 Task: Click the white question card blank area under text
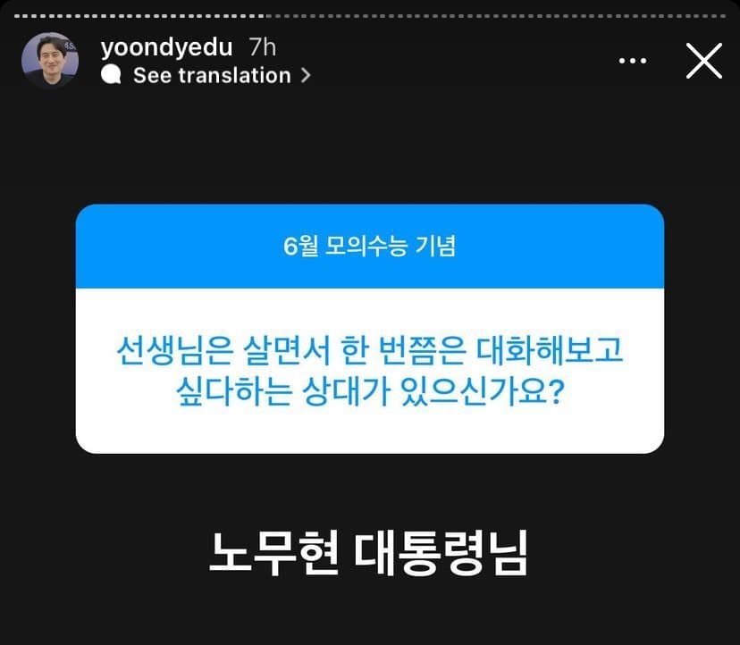pyautogui.click(x=369, y=431)
